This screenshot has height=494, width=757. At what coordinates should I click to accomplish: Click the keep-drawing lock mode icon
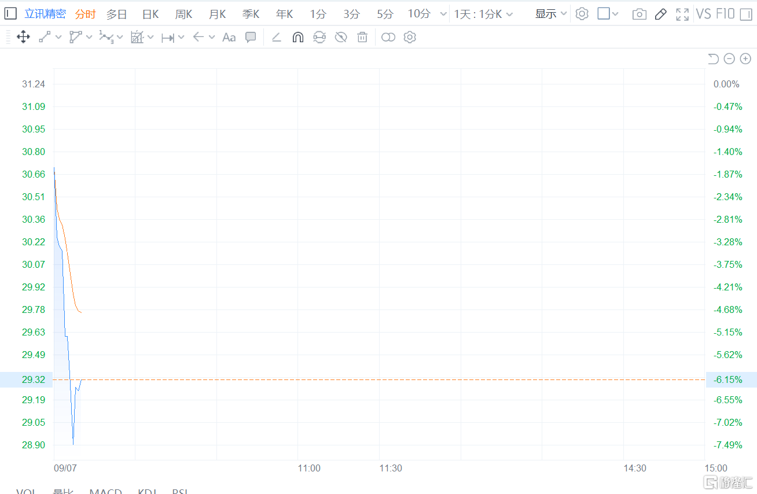click(319, 38)
